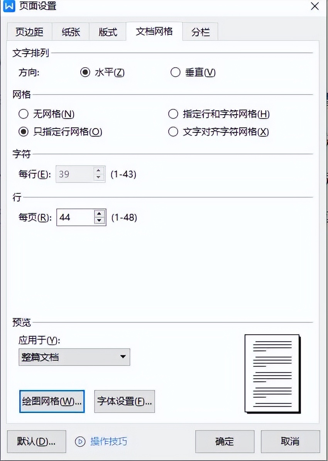The image size is (328, 461).
Task: Click the WPS Writer logo icon
Action: [9, 5]
